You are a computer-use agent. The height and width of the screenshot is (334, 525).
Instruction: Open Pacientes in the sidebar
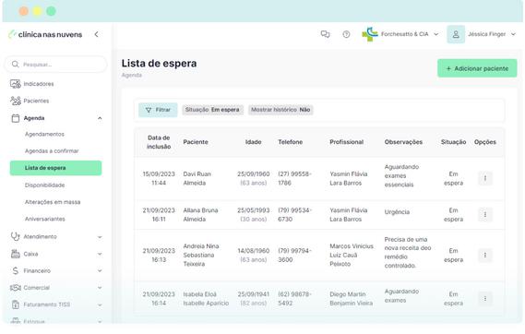(x=36, y=101)
